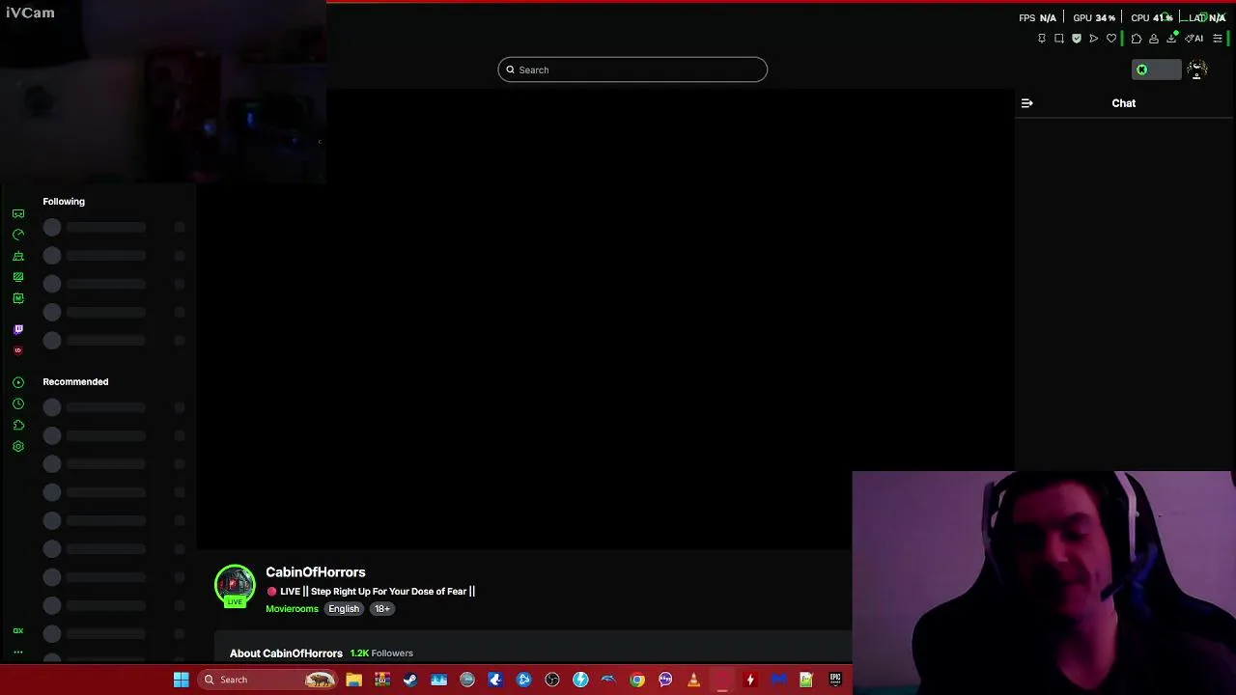
Task: Collapse the Chat panel with arrow icon
Action: tap(1027, 103)
